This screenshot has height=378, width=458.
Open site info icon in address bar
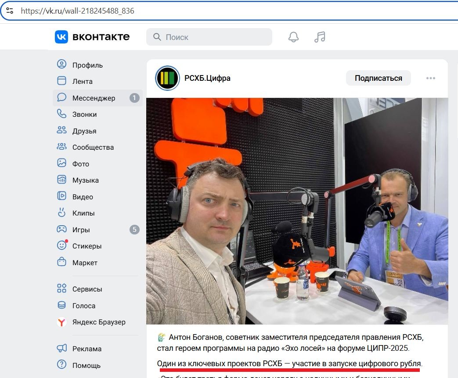pos(10,11)
